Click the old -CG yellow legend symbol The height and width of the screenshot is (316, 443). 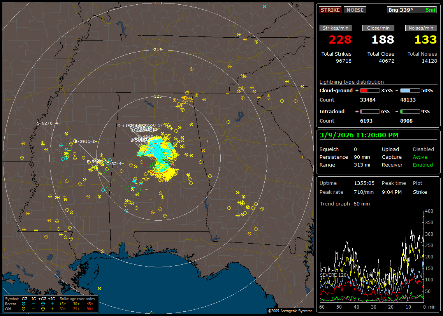pyautogui.click(x=24, y=309)
